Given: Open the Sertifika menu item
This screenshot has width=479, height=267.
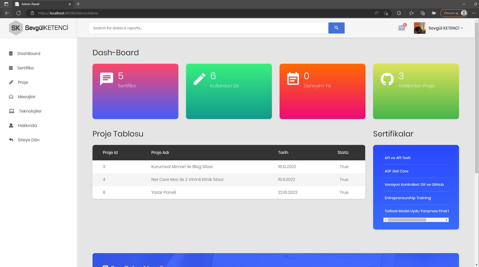Looking at the screenshot, I should click(x=25, y=68).
